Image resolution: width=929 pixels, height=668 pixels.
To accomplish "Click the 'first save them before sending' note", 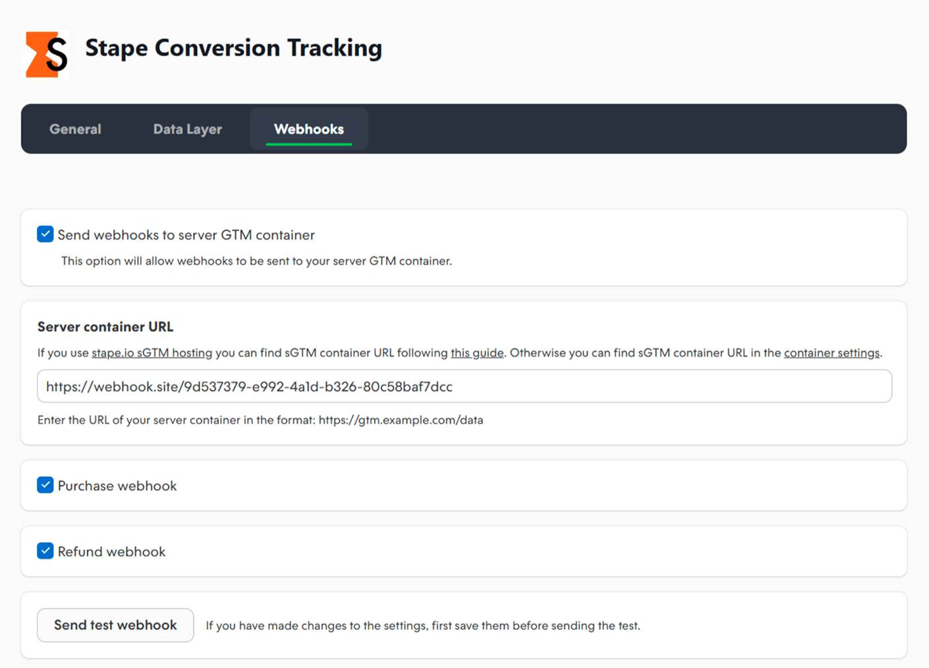I will (423, 626).
